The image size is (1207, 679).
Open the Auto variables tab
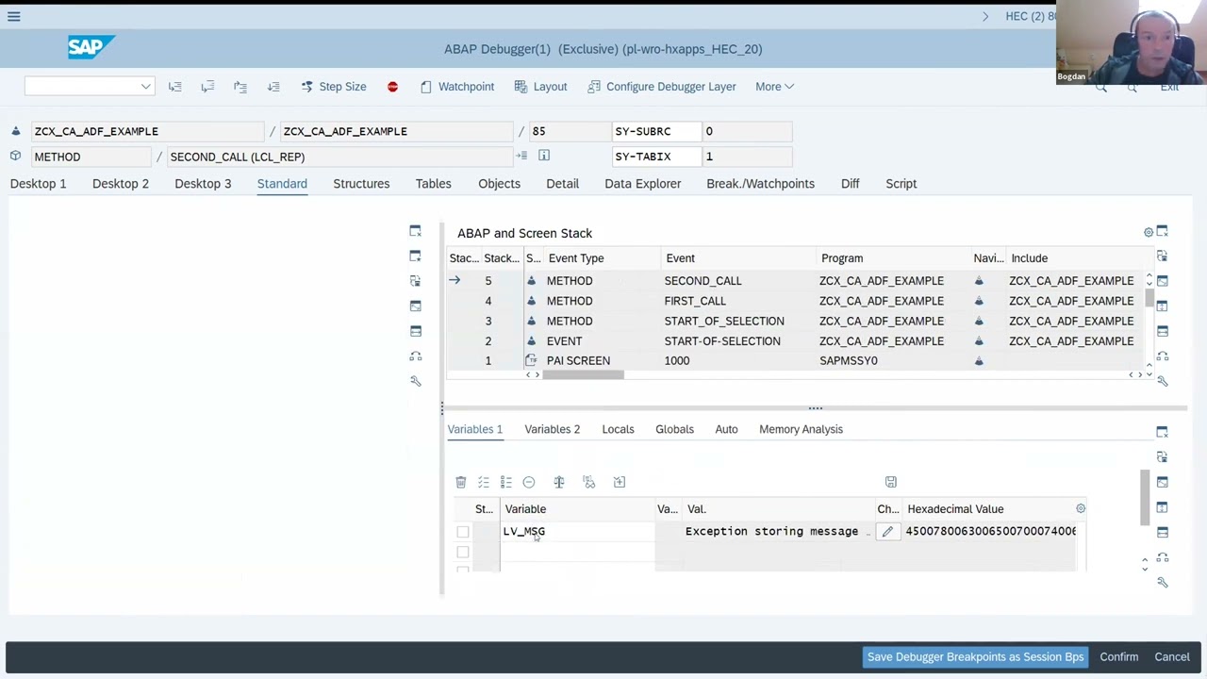pyautogui.click(x=726, y=429)
